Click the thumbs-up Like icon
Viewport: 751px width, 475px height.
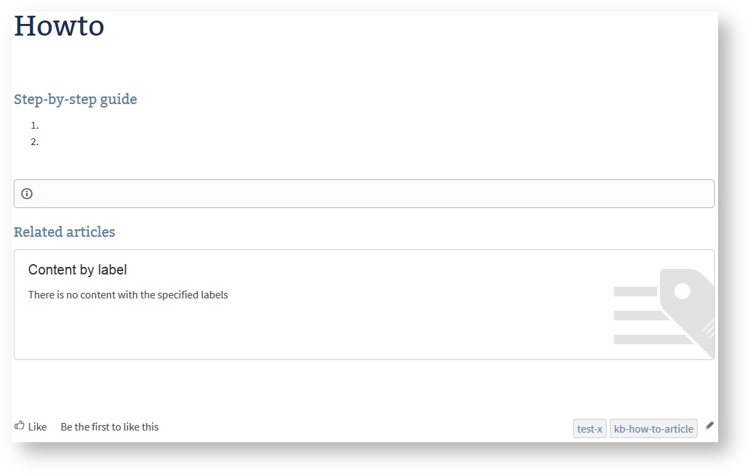(x=19, y=426)
